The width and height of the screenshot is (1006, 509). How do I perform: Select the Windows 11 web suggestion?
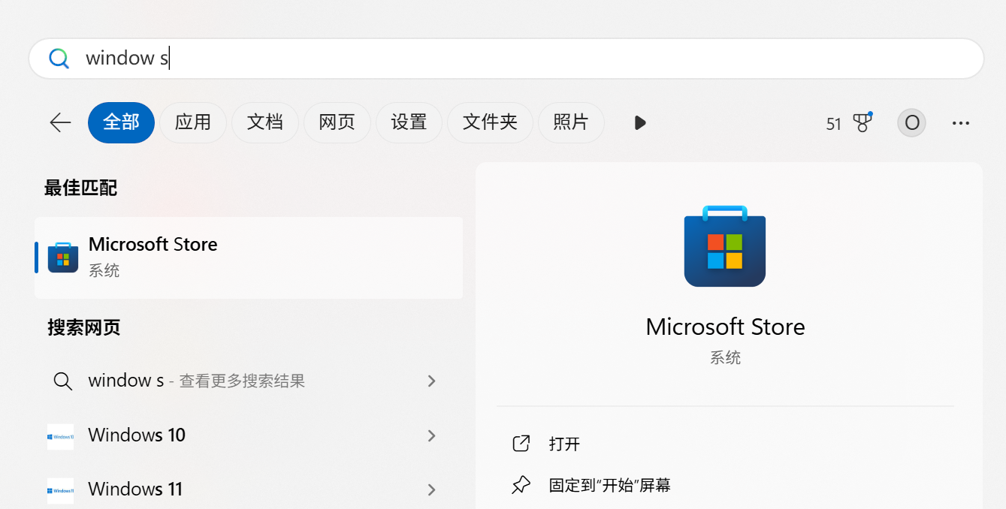pos(249,489)
